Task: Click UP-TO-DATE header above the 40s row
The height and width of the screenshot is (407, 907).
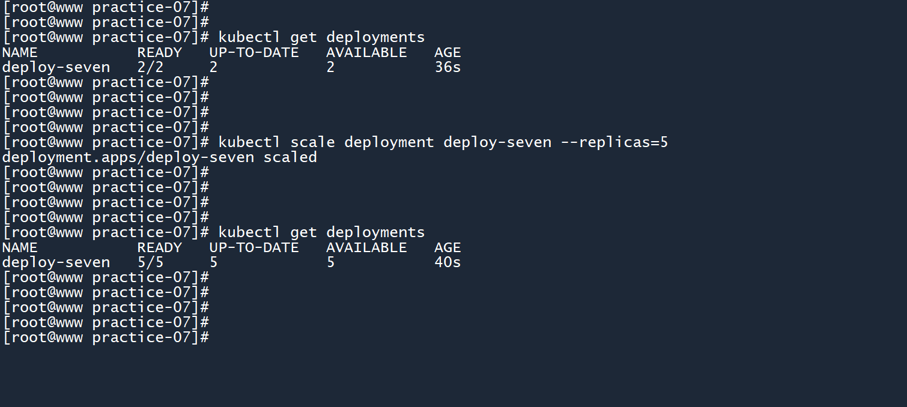Action: [x=253, y=247]
